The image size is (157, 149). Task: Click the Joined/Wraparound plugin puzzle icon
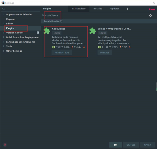click(93, 31)
